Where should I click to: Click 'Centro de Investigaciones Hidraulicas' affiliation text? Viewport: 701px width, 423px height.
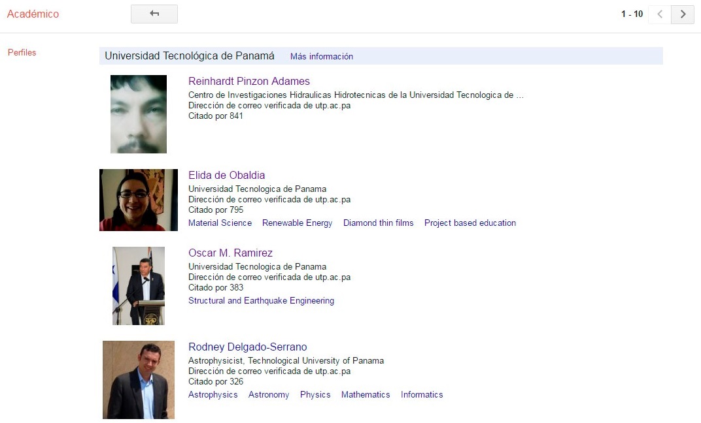[x=356, y=95]
